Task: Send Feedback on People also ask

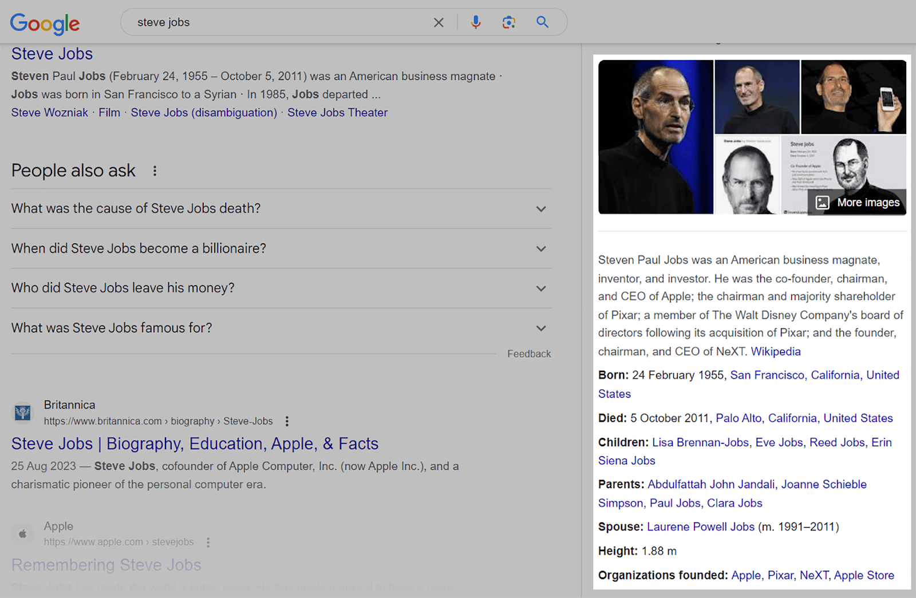Action: [528, 353]
